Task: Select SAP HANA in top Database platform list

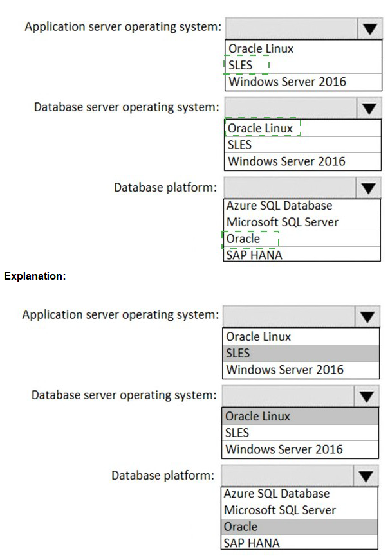Action: click(x=254, y=255)
